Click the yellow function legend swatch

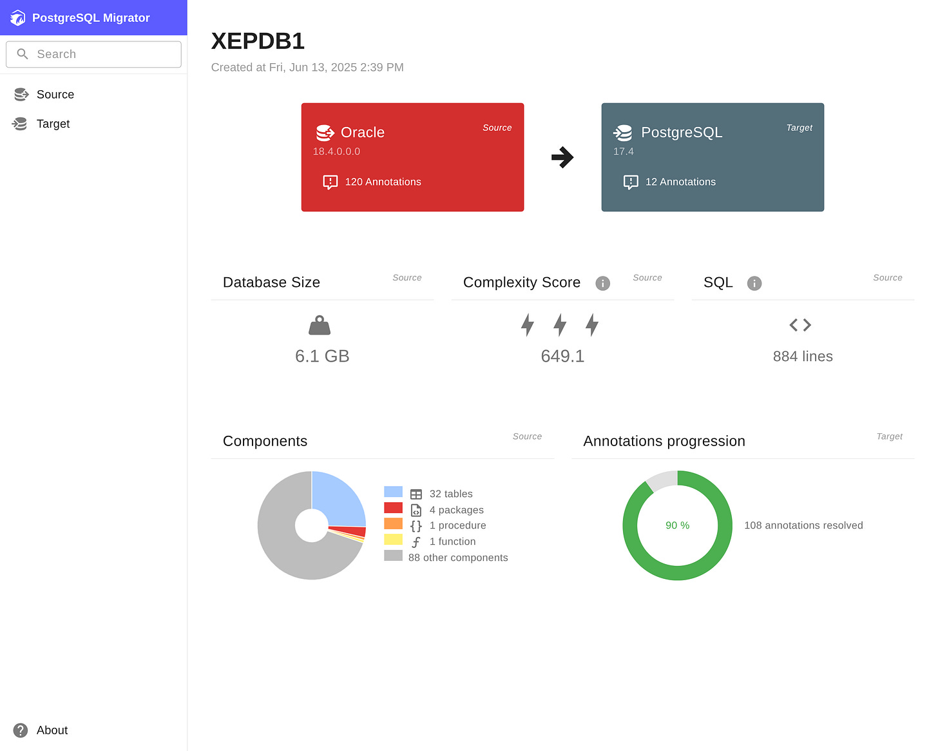(x=393, y=540)
